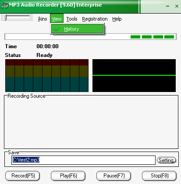Click the black waveform oscilloscope display

click(x=134, y=75)
